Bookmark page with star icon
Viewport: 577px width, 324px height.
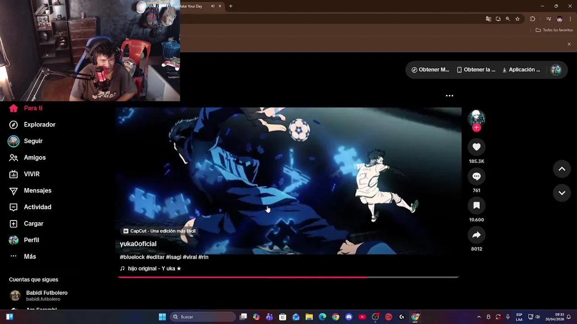(517, 19)
